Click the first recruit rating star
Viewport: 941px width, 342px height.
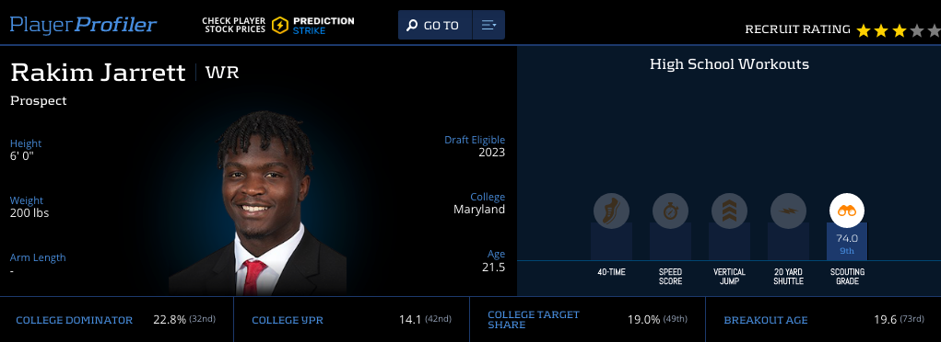coord(863,30)
